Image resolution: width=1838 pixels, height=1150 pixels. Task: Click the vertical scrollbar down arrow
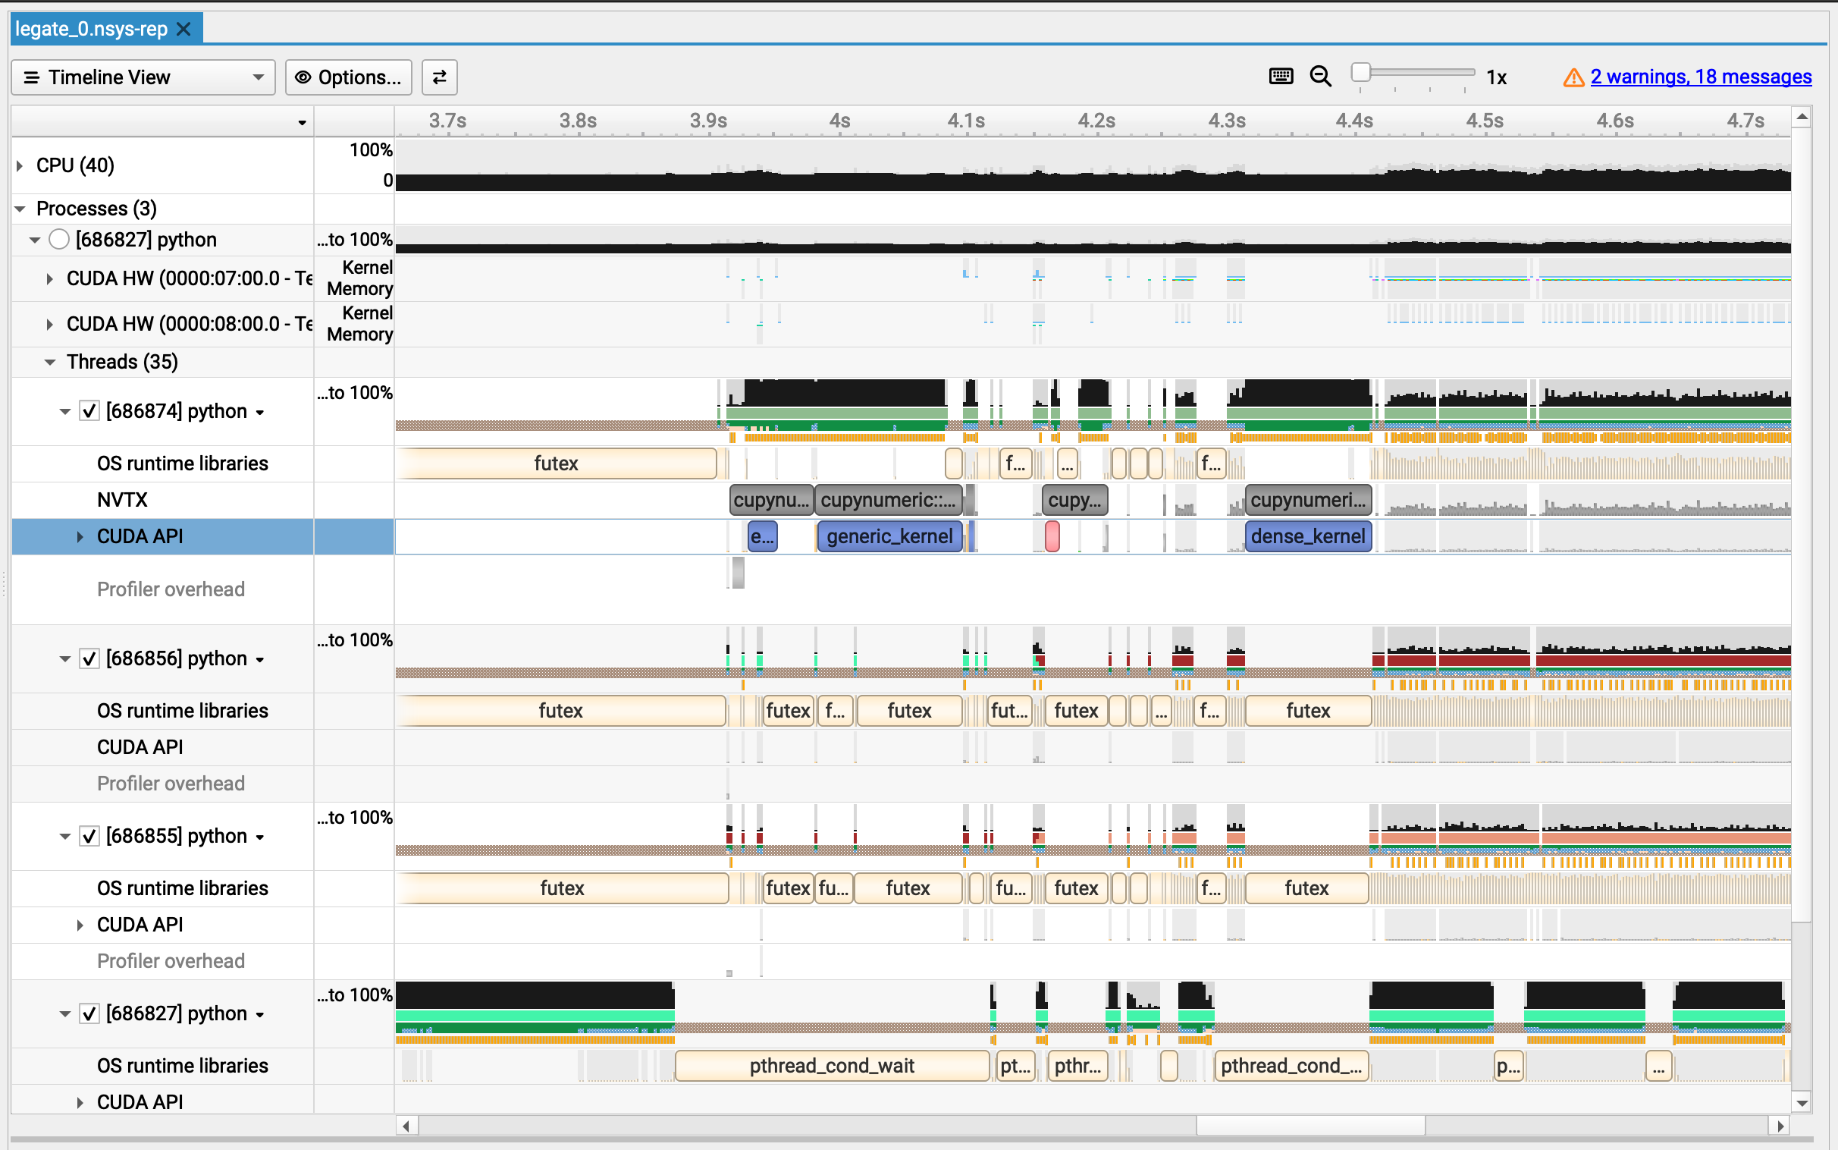point(1802,1103)
